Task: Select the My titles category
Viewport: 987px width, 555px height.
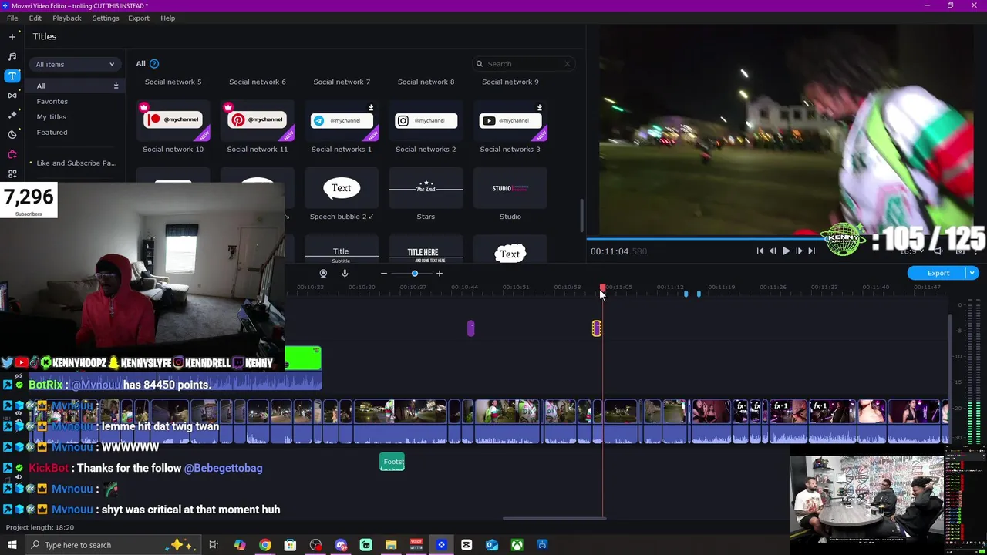Action: (52, 116)
